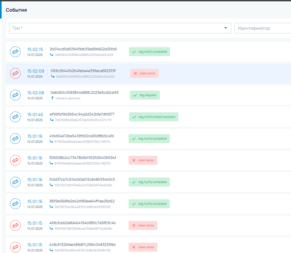Screen dimensions: 291x253
Task: Click reg.notify.complete badge beside f42d37cb7c614cb0a012c848b334b0c5
Action: pos(149,182)
